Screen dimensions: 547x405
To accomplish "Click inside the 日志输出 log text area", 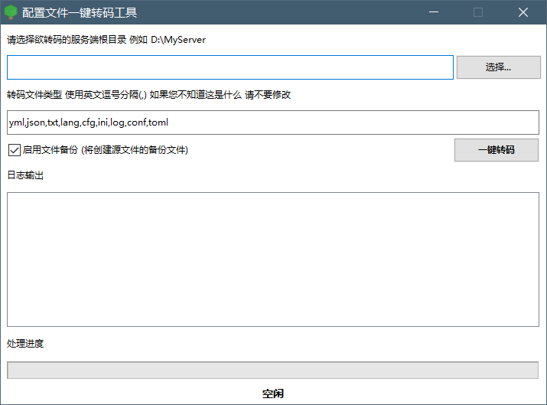I will pyautogui.click(x=272, y=260).
